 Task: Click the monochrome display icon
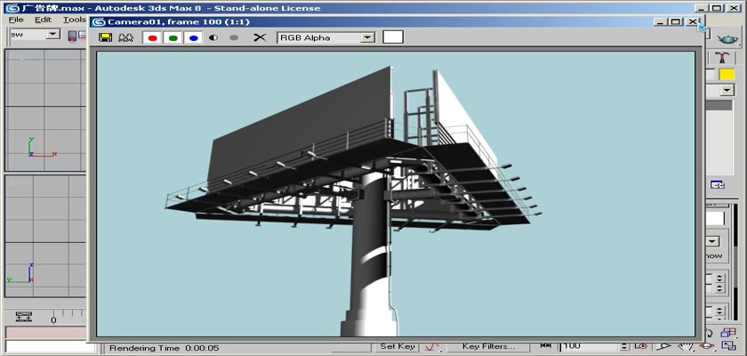tap(234, 38)
